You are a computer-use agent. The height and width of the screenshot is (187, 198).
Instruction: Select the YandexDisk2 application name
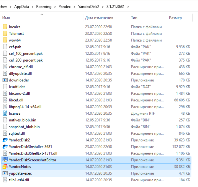tap(19, 140)
